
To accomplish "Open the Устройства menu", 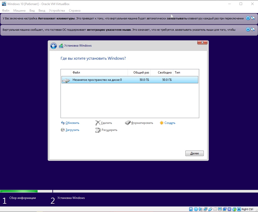I will point(57,11).
